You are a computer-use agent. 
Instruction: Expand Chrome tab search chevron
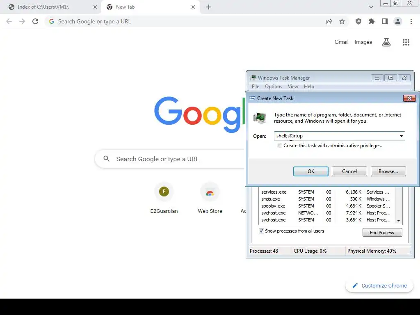point(371,7)
